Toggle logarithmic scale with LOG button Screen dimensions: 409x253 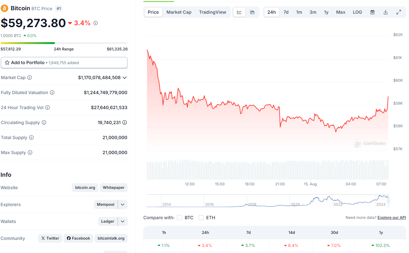pyautogui.click(x=357, y=12)
